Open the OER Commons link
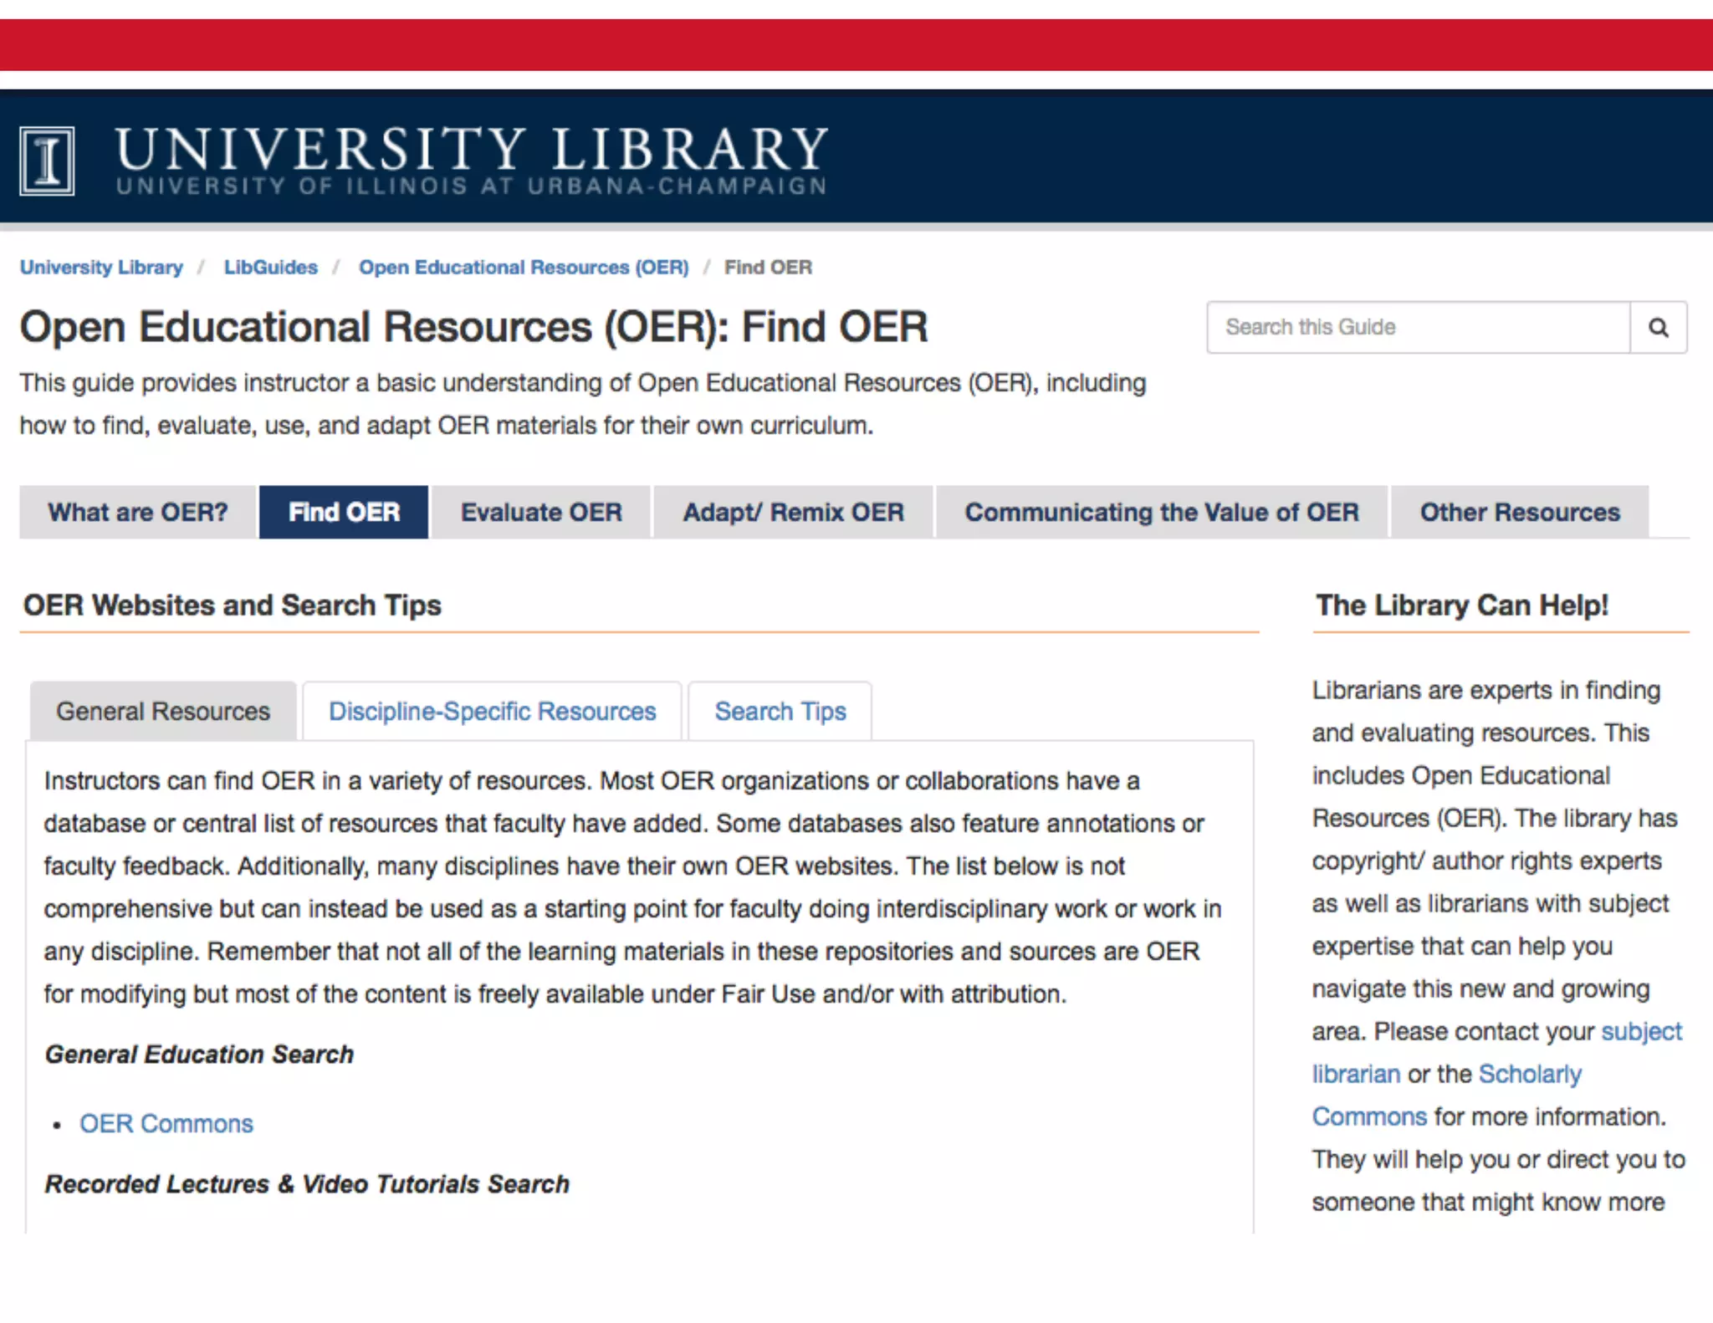The height and width of the screenshot is (1323, 1713). click(x=166, y=1123)
